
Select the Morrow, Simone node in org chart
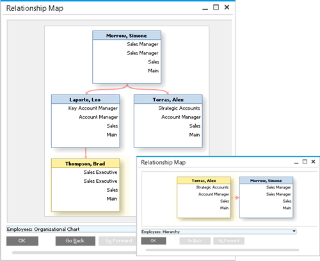click(x=127, y=57)
